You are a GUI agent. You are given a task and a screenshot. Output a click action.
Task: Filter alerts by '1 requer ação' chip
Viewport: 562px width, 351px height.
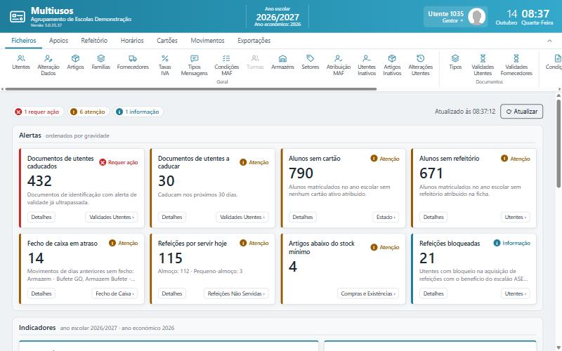click(37, 112)
